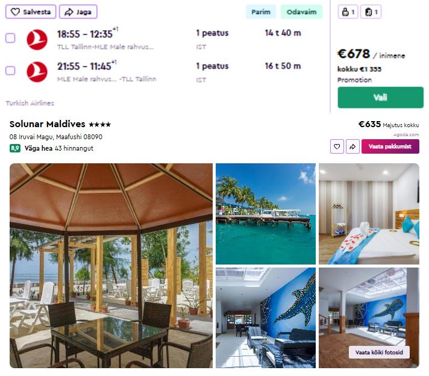Image resolution: width=429 pixels, height=376 pixels.
Task: Click the carry-on luggage icon
Action: tap(371, 12)
